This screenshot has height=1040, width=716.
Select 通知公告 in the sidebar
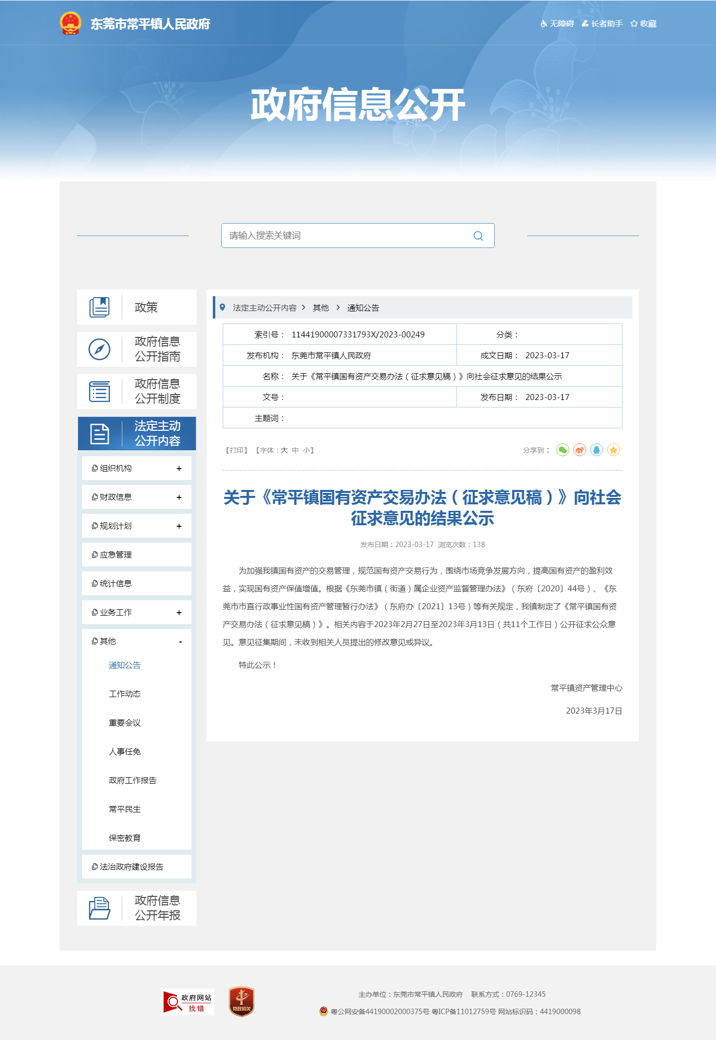(125, 665)
